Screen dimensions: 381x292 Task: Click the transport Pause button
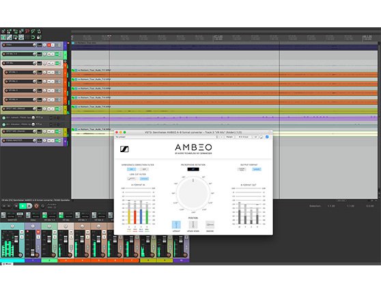click(29, 206)
